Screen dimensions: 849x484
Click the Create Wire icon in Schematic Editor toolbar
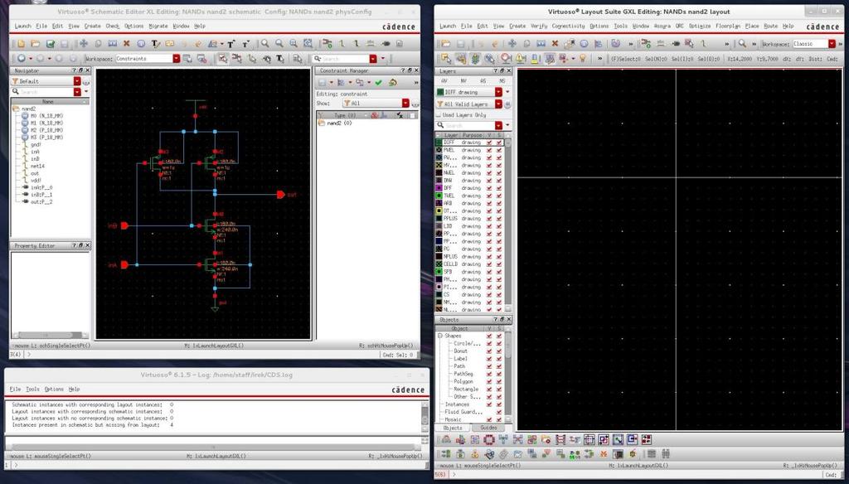tap(342, 43)
